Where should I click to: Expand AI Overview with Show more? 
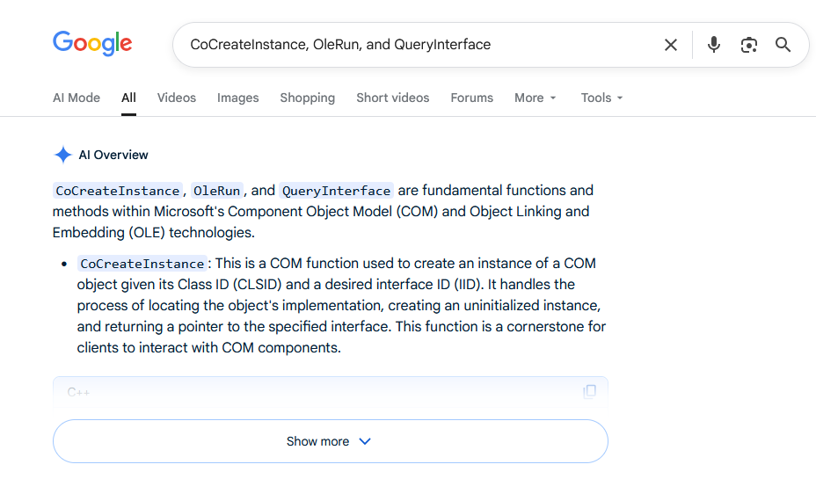pyautogui.click(x=330, y=441)
